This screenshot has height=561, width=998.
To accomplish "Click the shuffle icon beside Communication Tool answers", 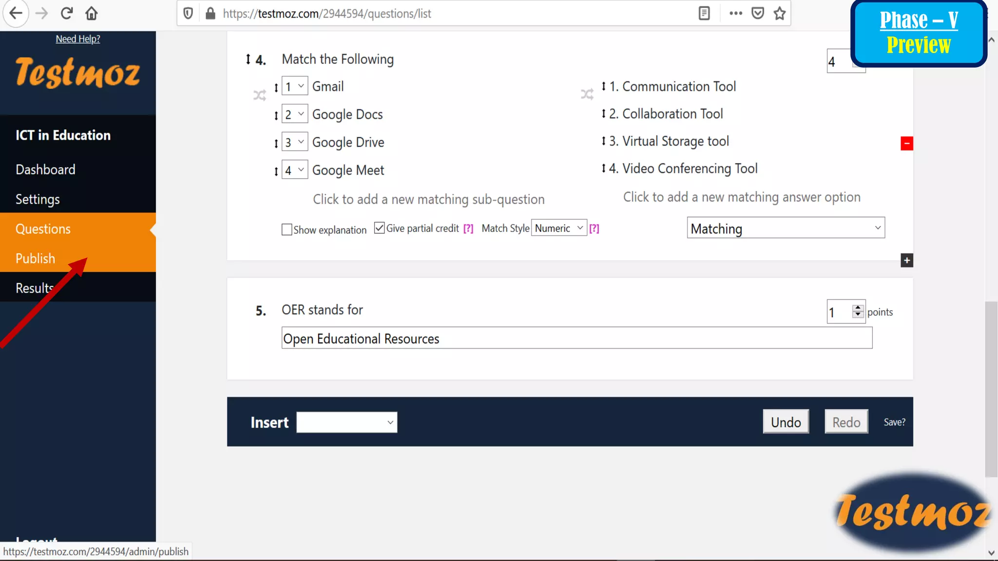I will (587, 94).
